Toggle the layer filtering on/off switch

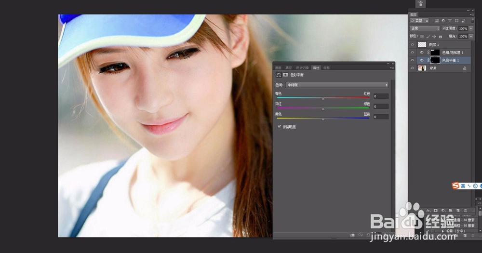tap(472, 21)
